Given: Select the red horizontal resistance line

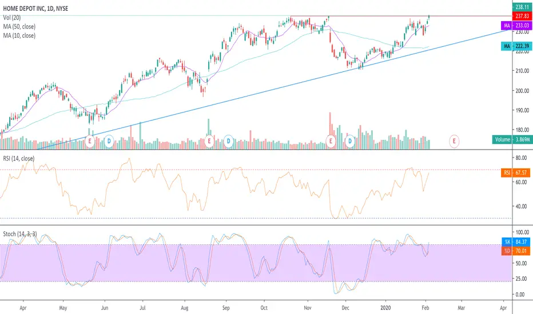Looking at the screenshot, I should tap(401, 16).
